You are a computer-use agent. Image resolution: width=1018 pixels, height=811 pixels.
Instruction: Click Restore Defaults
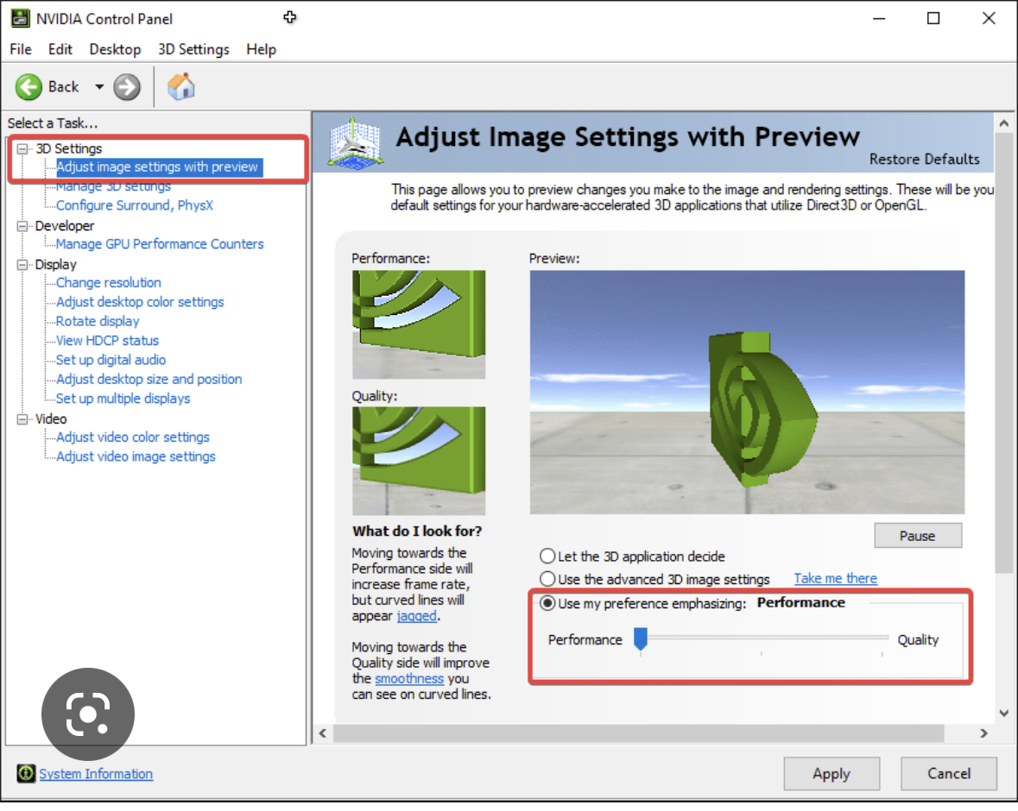tap(924, 159)
